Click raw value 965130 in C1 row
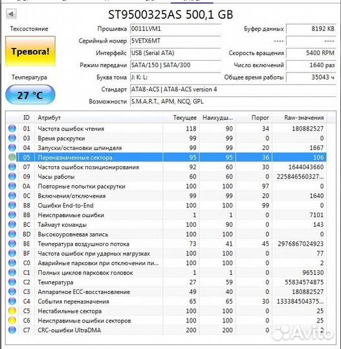 coord(313,273)
